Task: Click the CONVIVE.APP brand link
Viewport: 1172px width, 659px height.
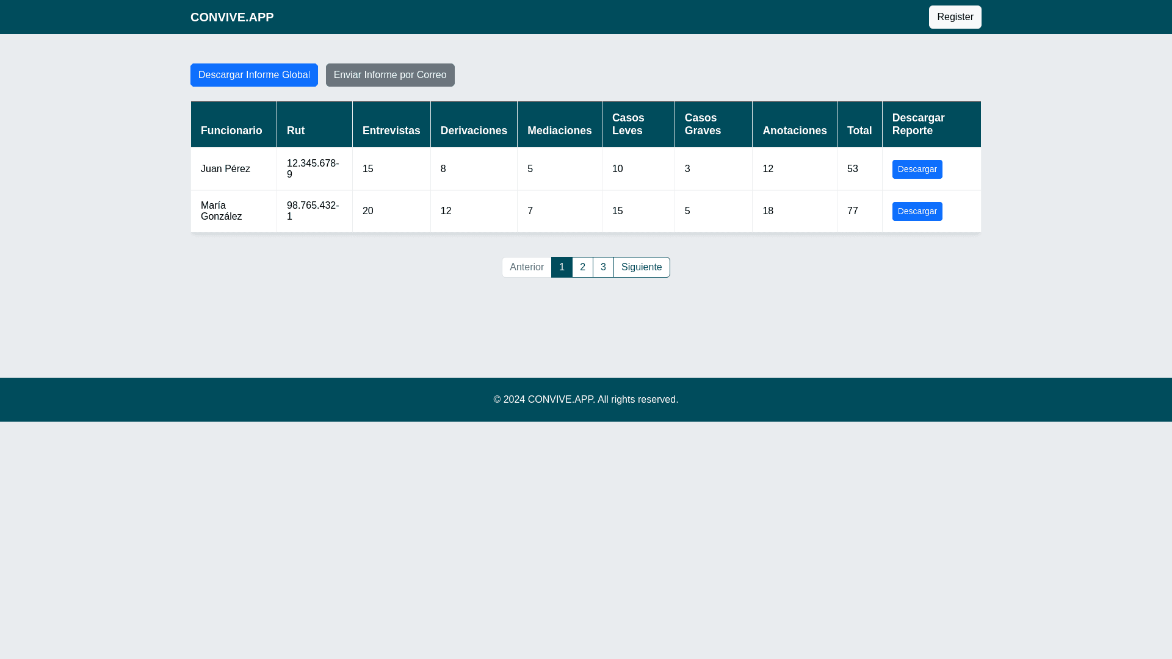Action: (232, 17)
